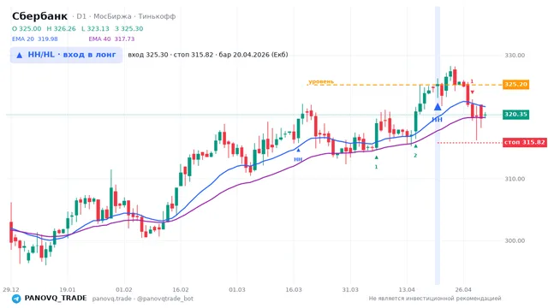Viewport: 548px width, 308px height.
Task: Click the 19.01 date axis label
Action: (x=68, y=290)
